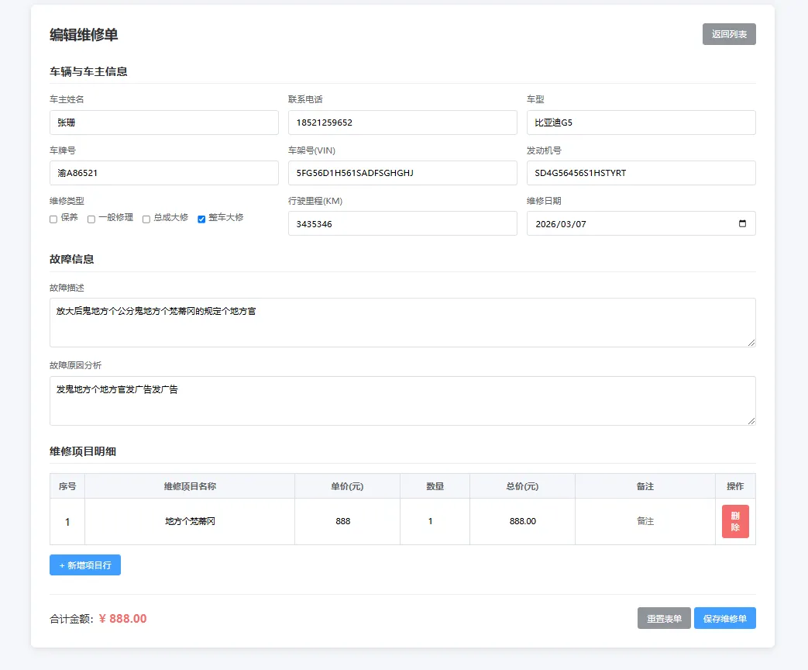Viewport: 808px width, 670px height.
Task: Click the 车主姓名 owner name input
Action: click(163, 122)
